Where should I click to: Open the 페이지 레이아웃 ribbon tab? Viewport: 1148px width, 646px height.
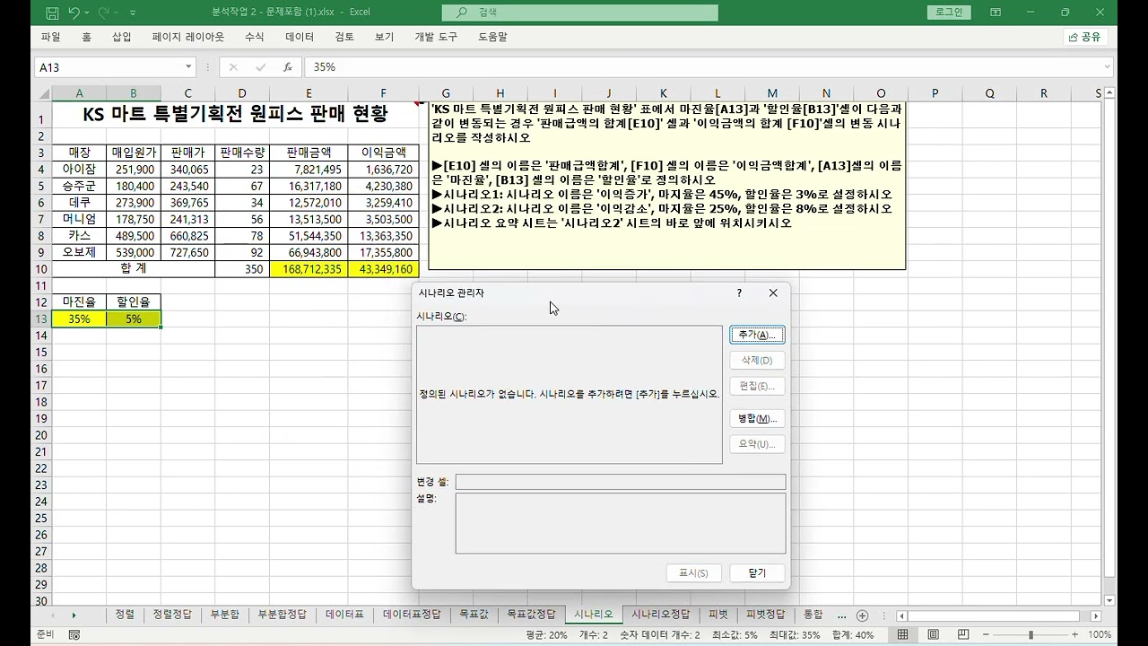[188, 37]
